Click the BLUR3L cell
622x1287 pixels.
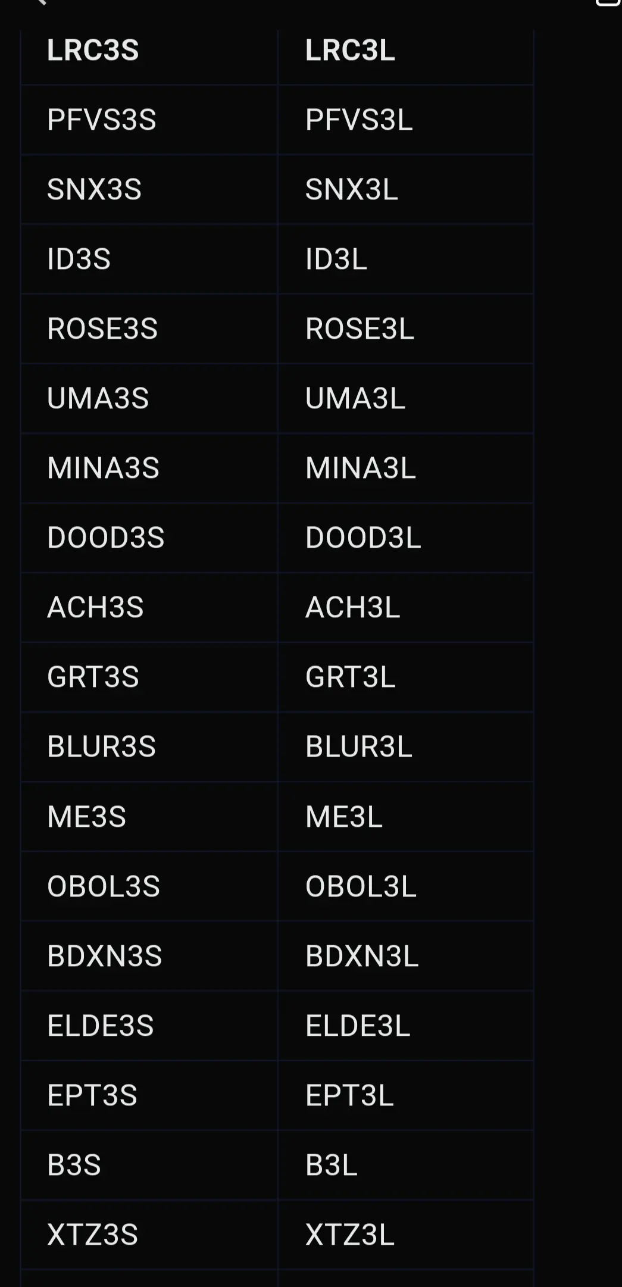click(405, 746)
